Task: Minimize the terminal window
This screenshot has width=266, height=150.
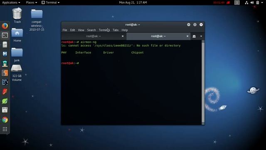Action: (x=189, y=25)
